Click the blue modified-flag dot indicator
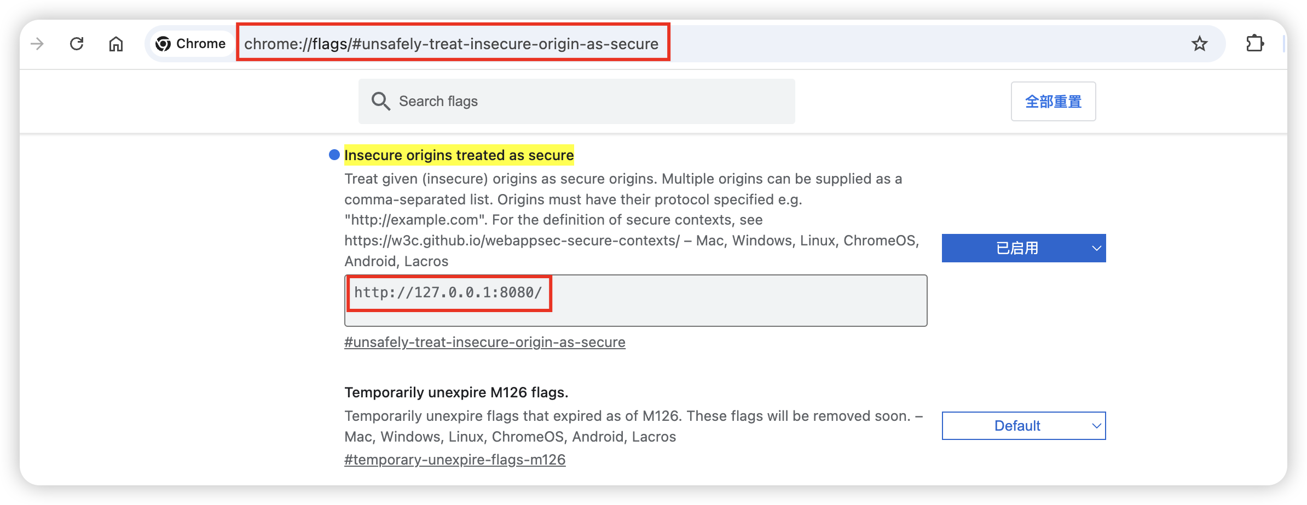 pyautogui.click(x=334, y=155)
